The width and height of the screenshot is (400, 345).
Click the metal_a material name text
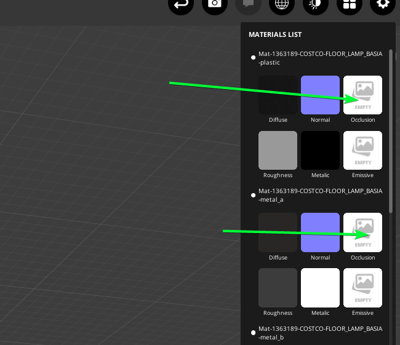320,196
